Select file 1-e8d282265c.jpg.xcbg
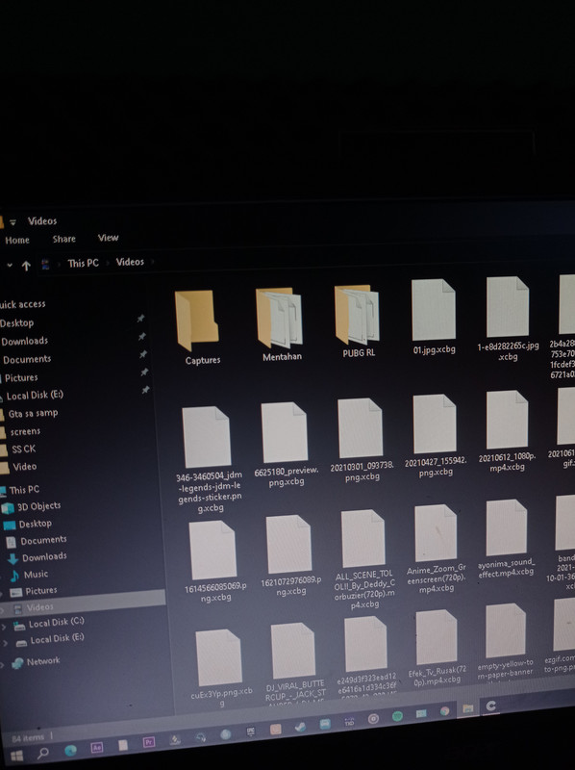 (x=508, y=319)
